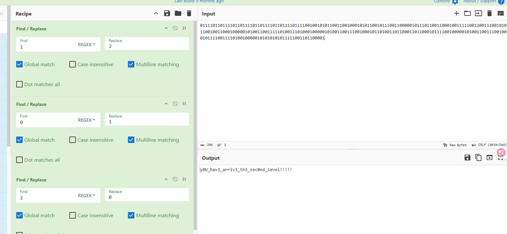Click the line count 1 in status bar
This screenshot has width=507, height=234.
point(222,145)
